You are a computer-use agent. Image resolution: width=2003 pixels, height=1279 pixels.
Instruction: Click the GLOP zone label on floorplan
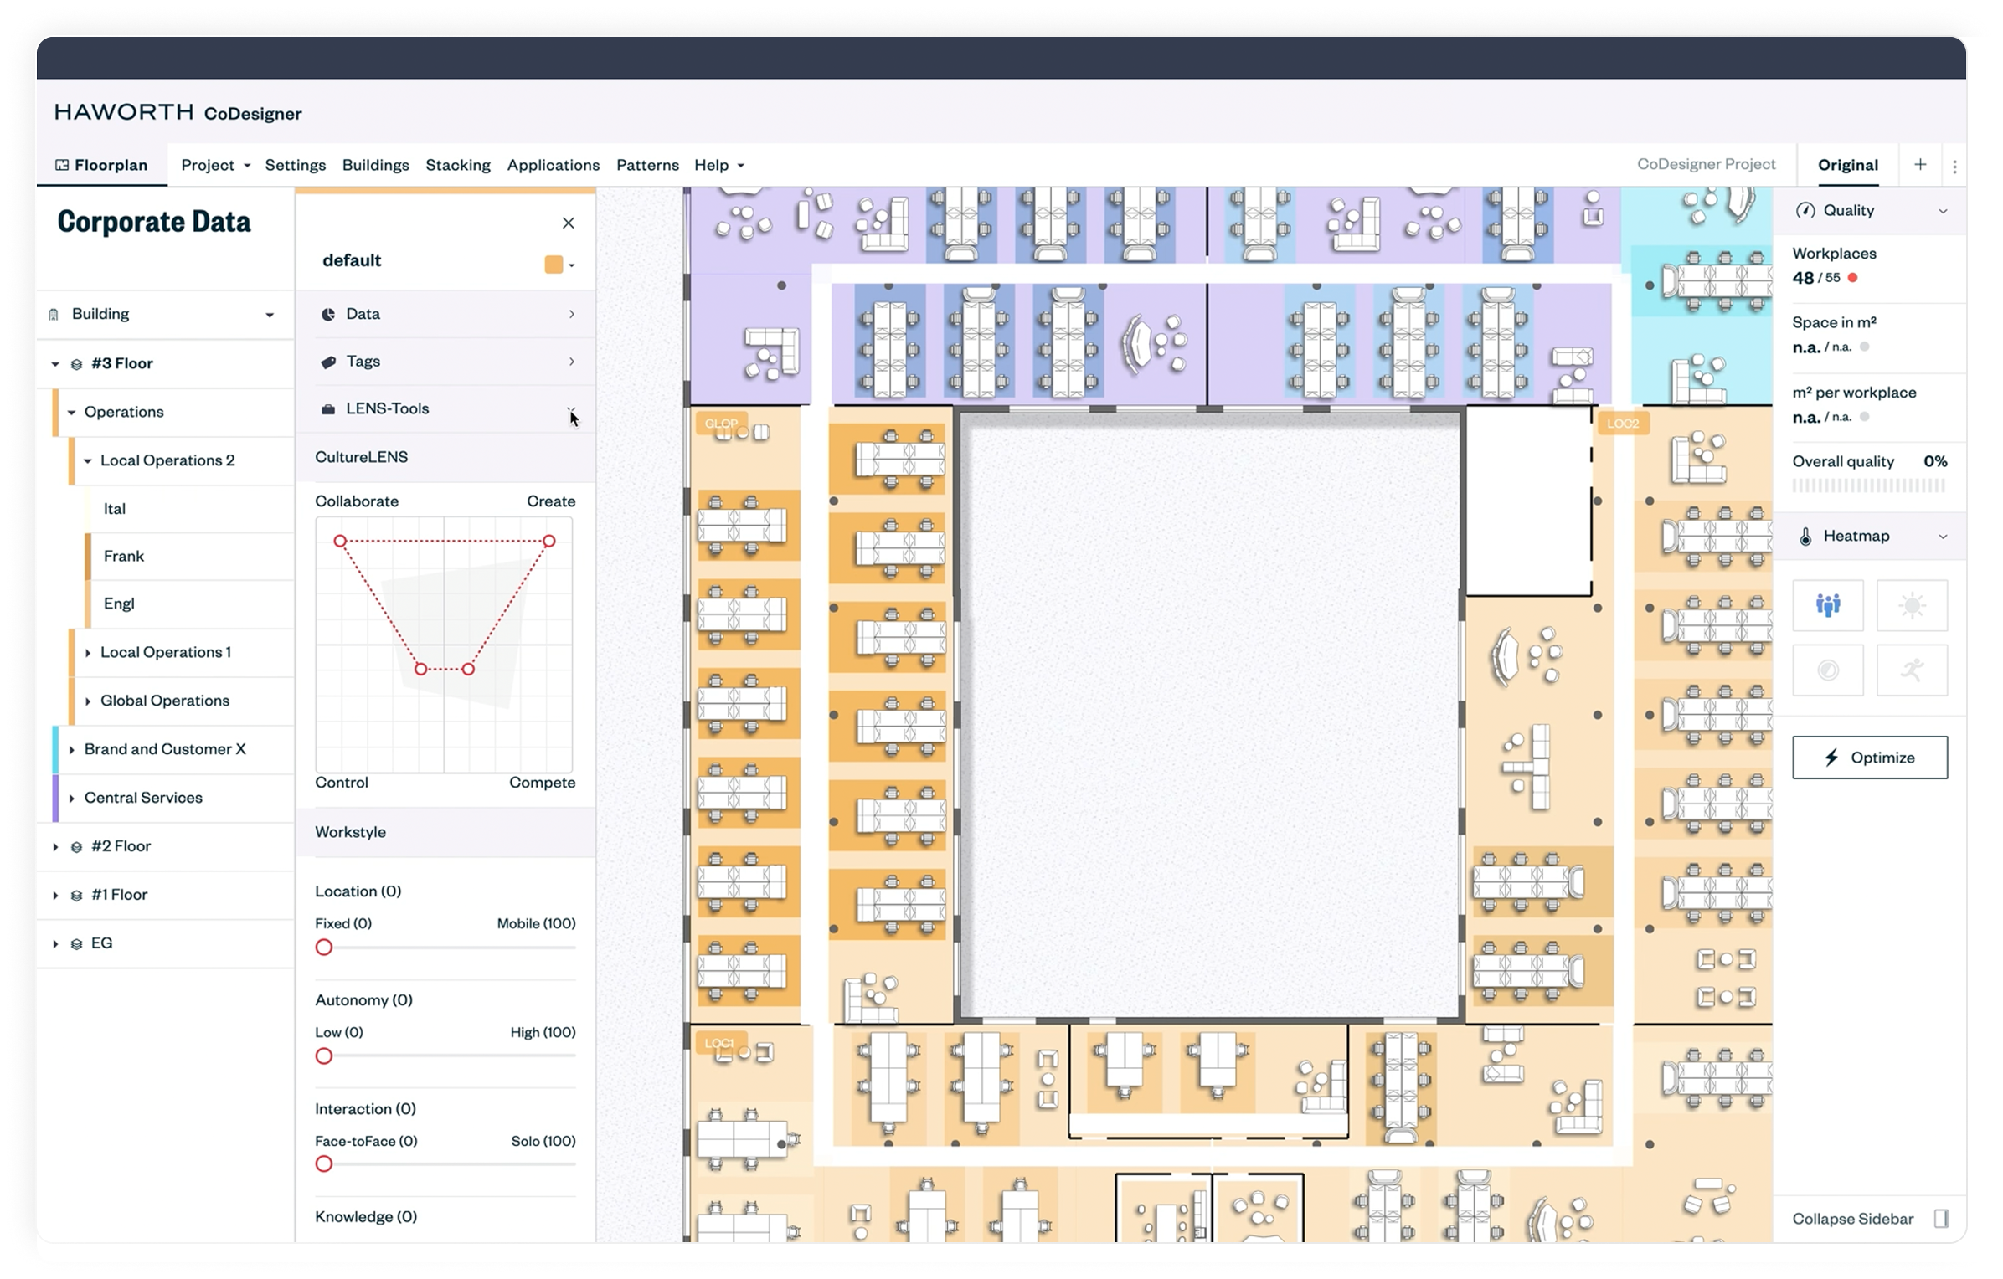click(721, 424)
